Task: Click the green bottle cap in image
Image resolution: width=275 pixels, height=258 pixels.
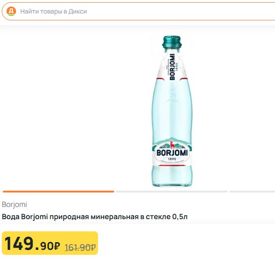Action: coord(172,42)
